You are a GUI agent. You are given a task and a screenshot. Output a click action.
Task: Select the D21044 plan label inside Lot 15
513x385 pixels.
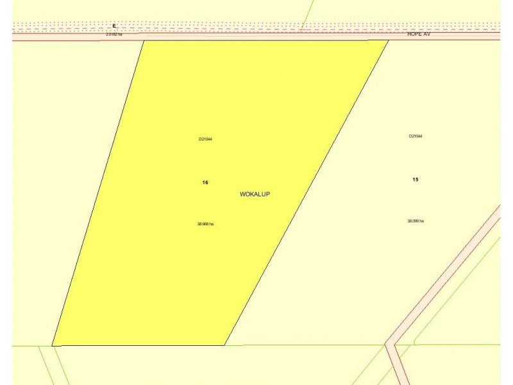click(416, 136)
